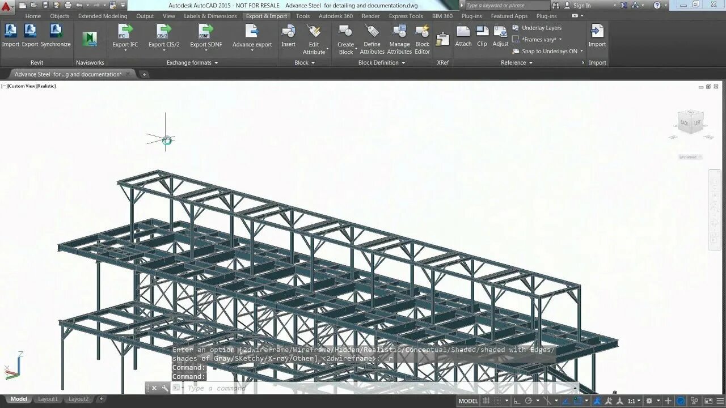Toggle polar tracking in status bar
Screen dimensions: 726x408
[x=528, y=401]
